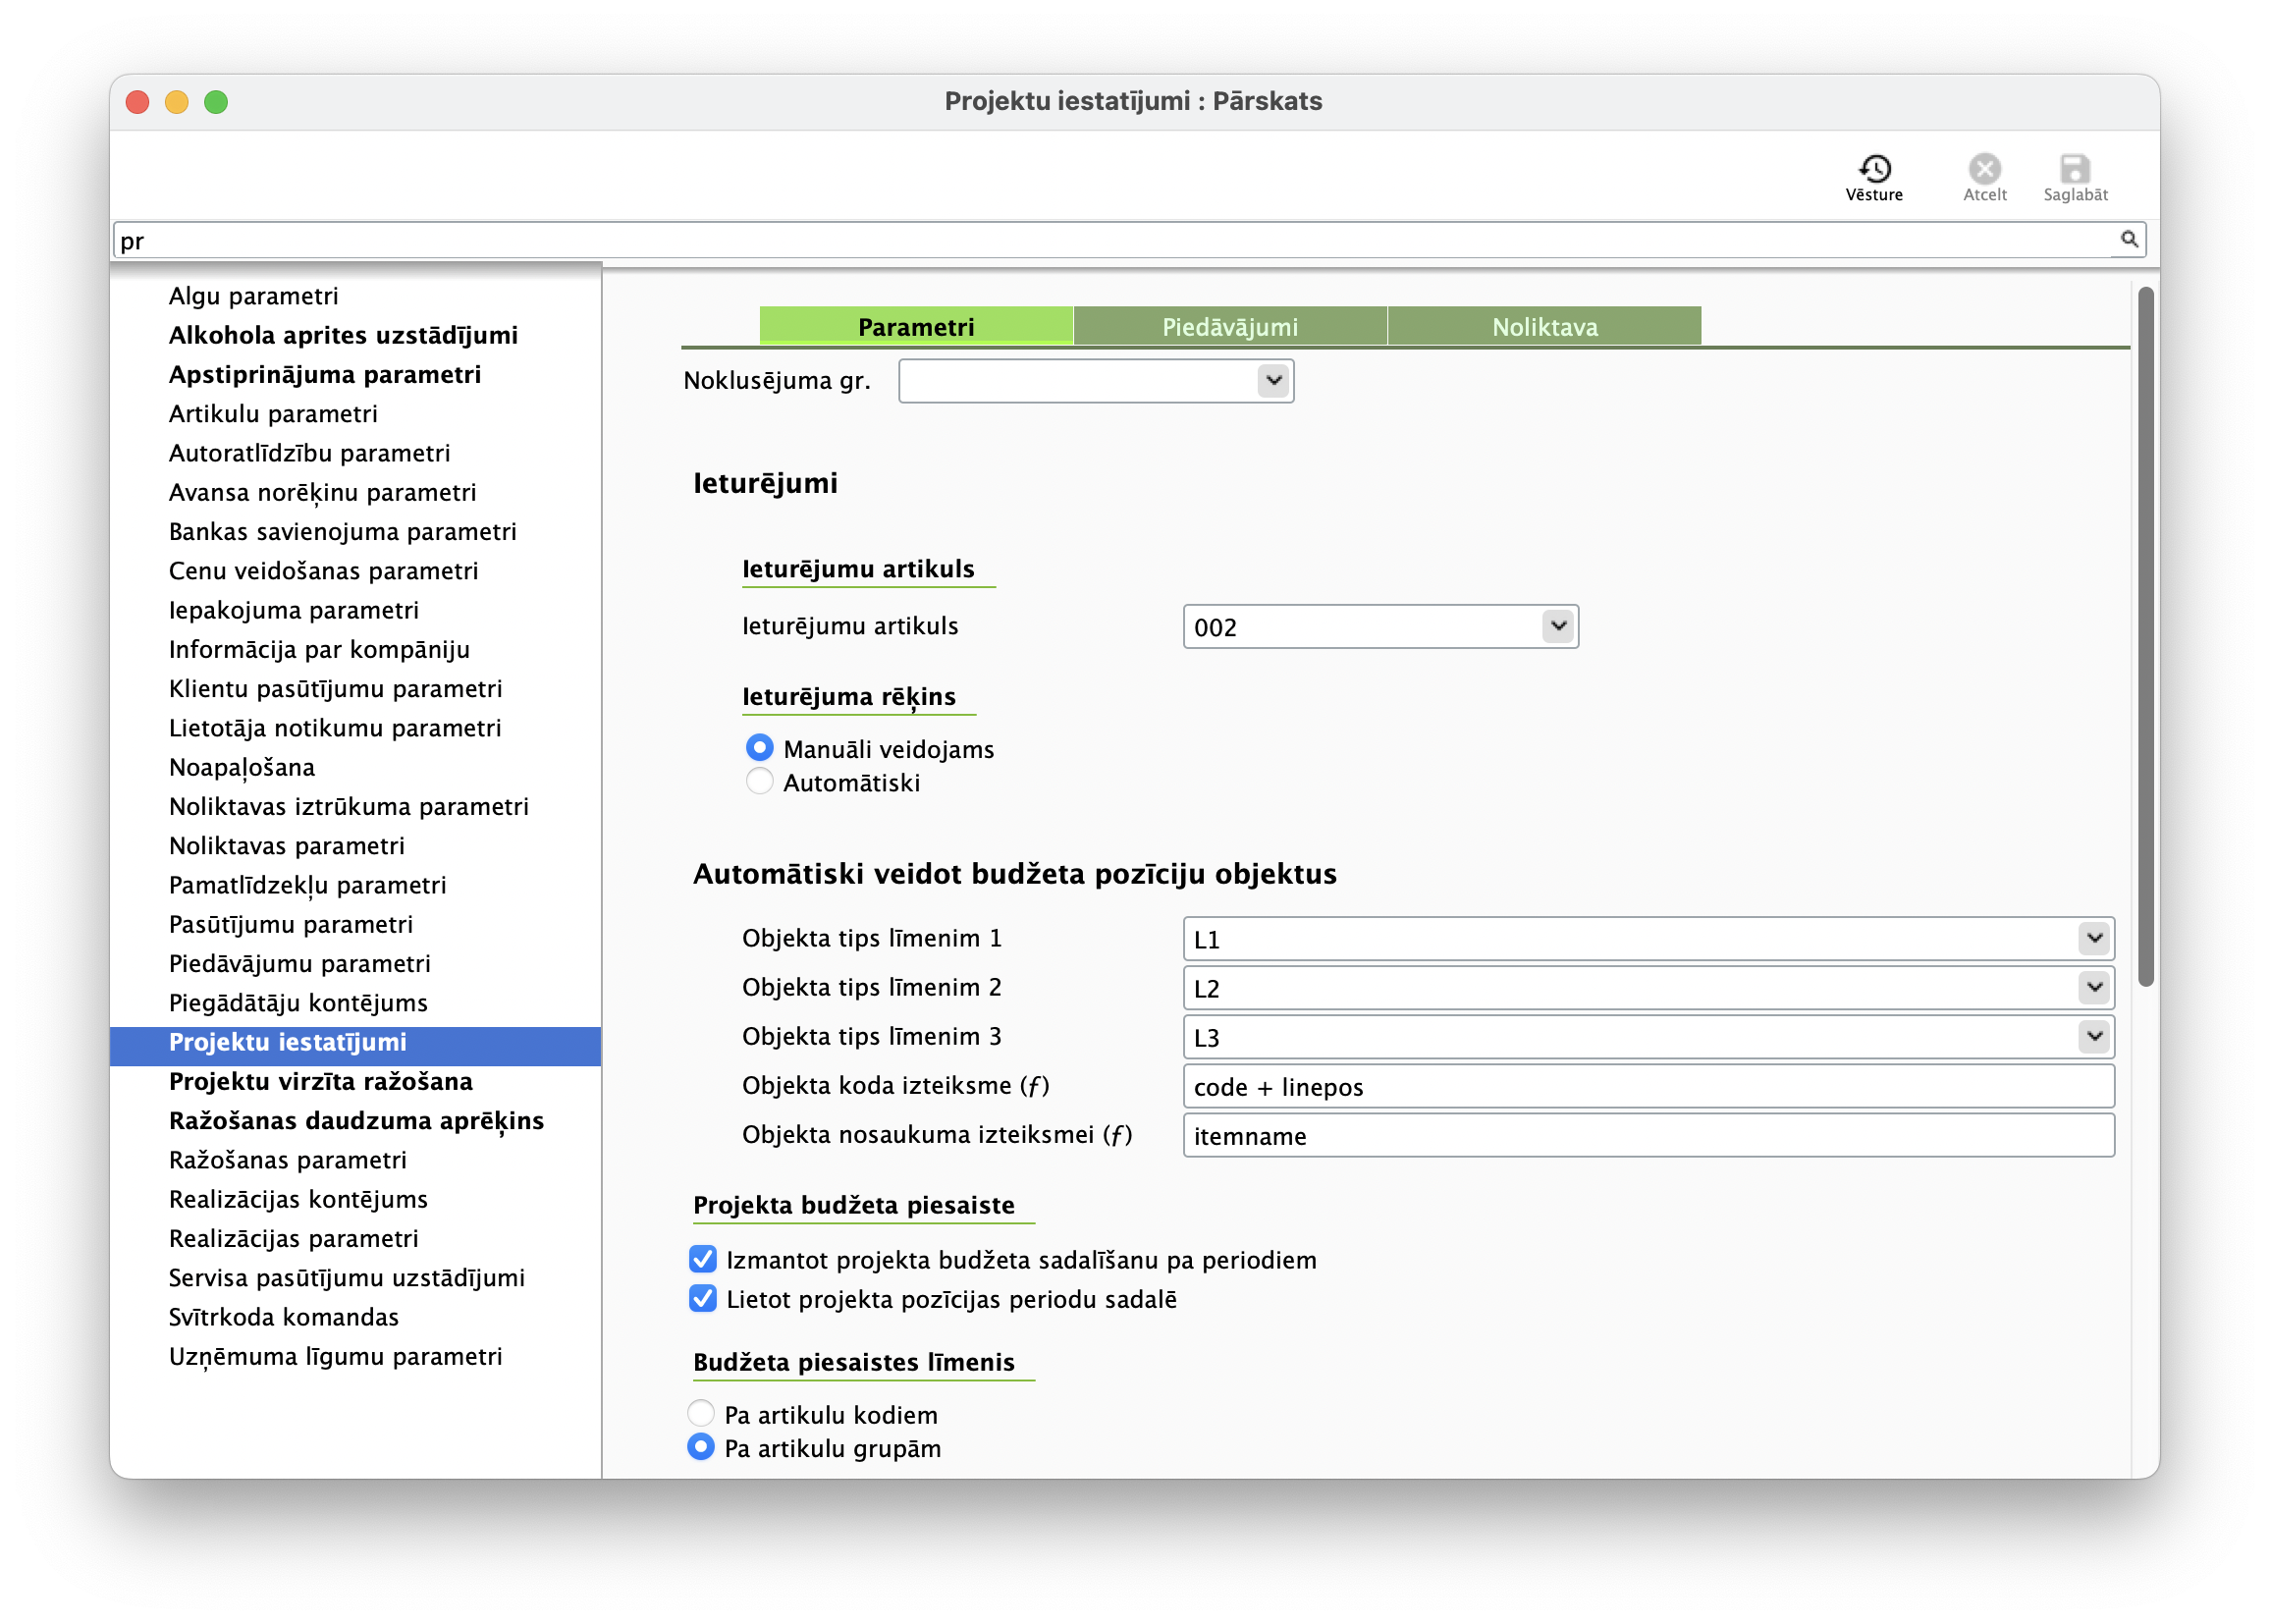Select 'Pasūtījumu parametri' in the sidebar

pyautogui.click(x=290, y=924)
